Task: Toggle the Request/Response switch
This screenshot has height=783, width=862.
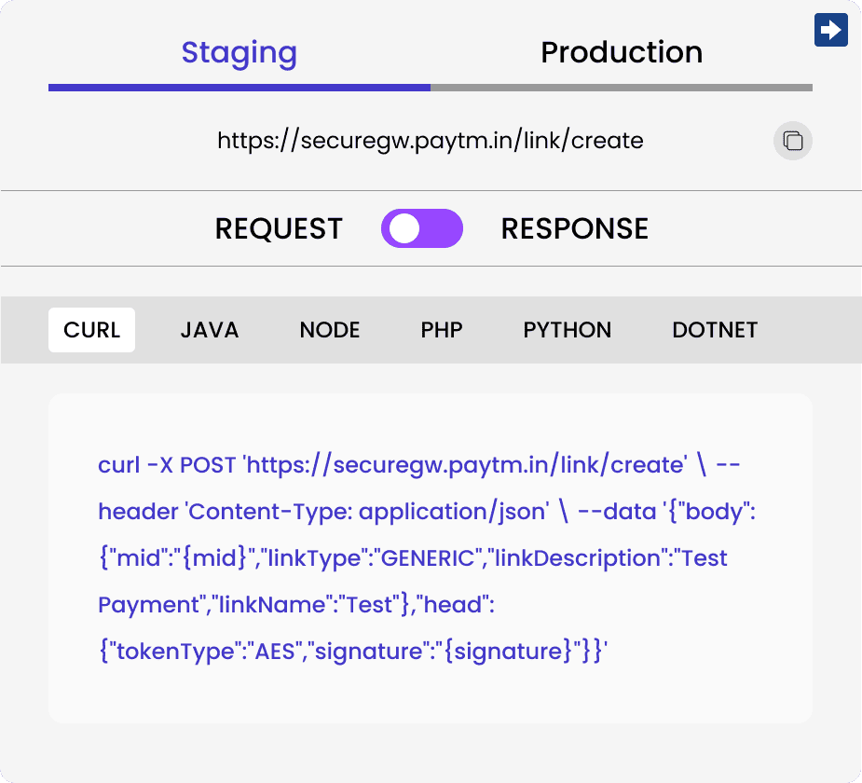Action: (x=421, y=228)
